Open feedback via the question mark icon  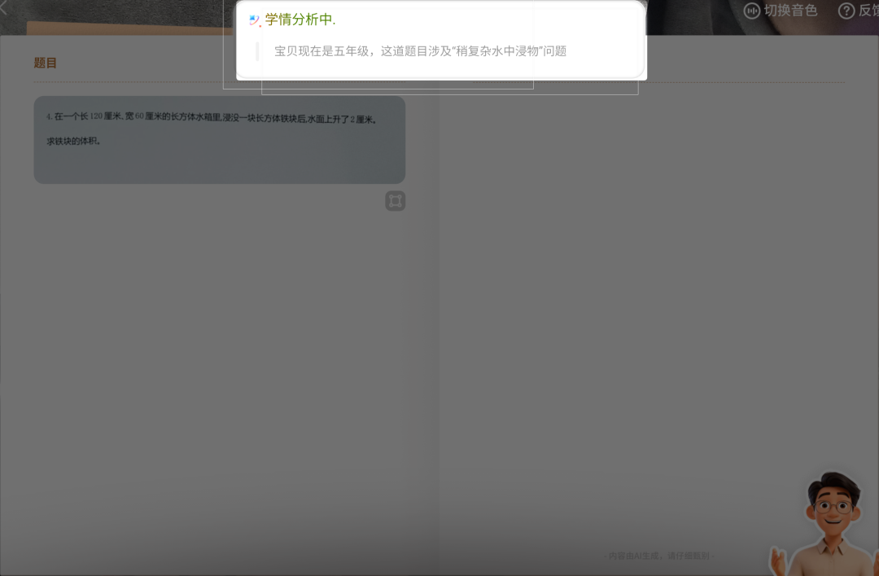pos(846,11)
